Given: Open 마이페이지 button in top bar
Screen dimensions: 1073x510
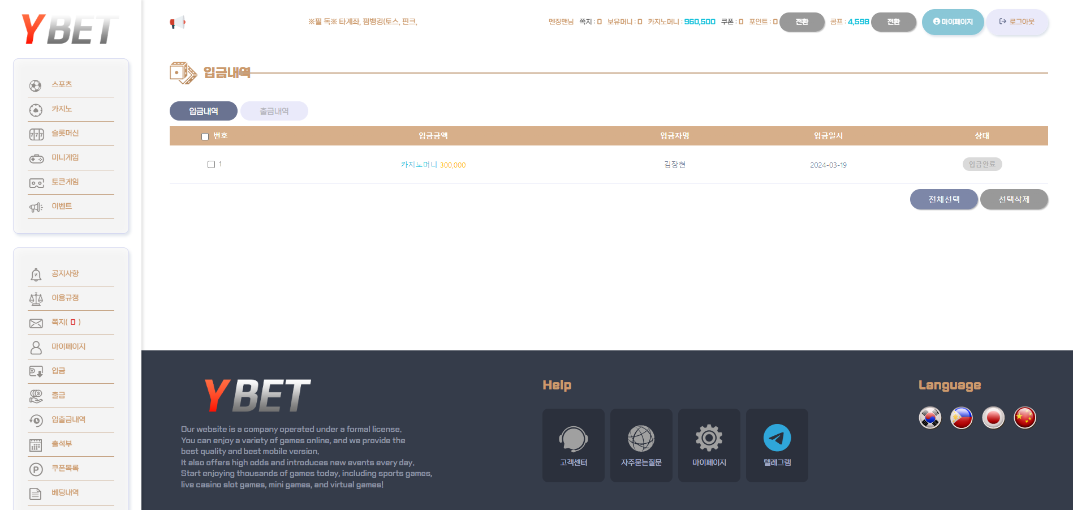Looking at the screenshot, I should 953,22.
